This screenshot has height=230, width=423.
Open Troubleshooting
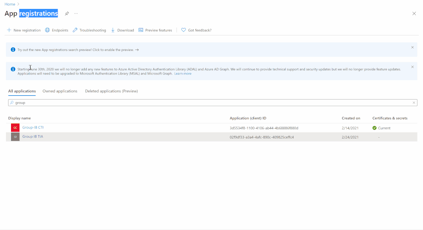(x=93, y=30)
